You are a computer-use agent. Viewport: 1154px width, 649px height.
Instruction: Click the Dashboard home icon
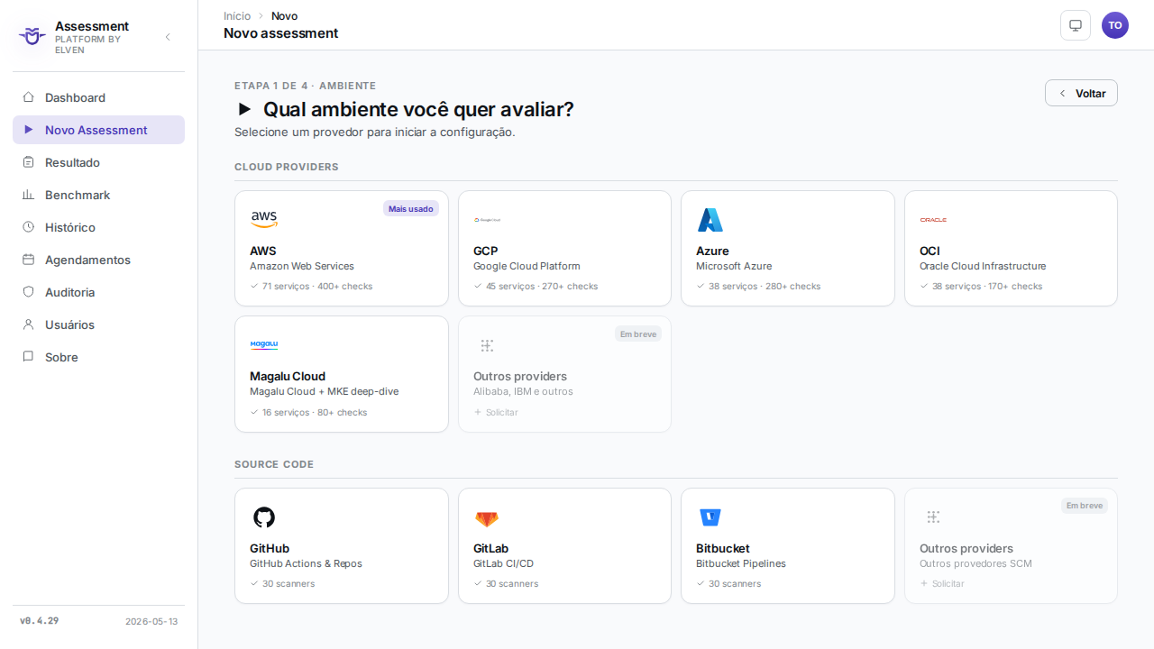29,97
